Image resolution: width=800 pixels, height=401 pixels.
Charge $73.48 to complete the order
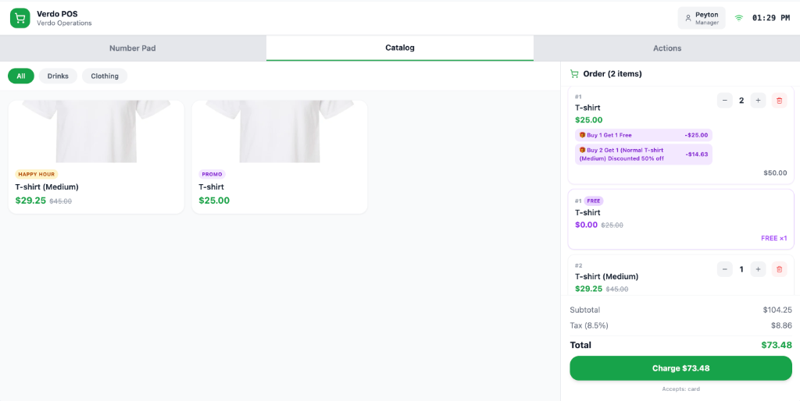click(680, 368)
